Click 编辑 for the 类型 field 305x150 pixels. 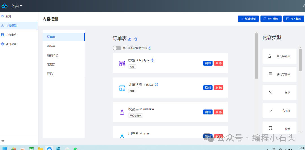tap(208, 63)
